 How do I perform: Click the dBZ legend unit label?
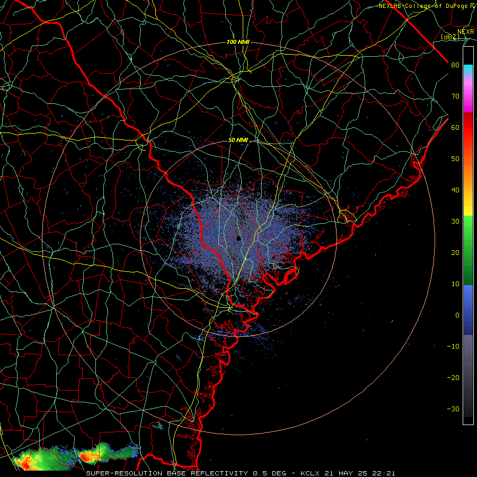tap(450, 37)
